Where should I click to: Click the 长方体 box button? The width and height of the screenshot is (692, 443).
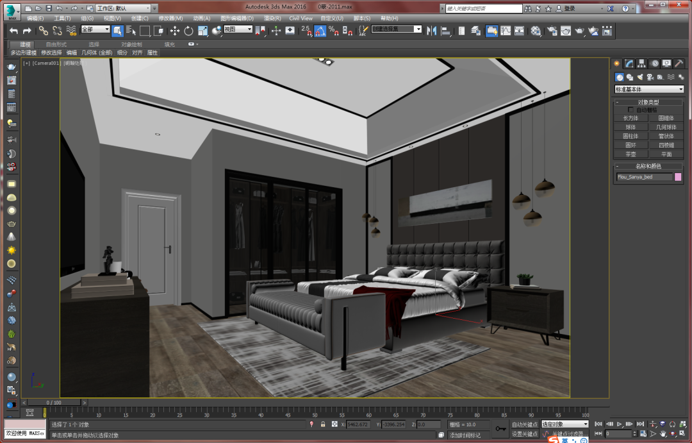(x=630, y=118)
